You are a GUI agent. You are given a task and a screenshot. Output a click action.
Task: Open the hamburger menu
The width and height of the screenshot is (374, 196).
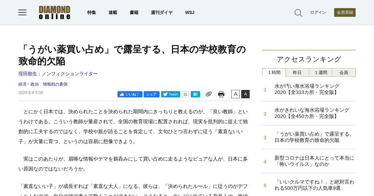22,12
